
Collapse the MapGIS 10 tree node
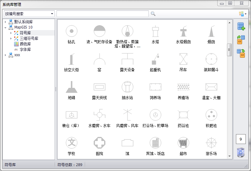(6, 28)
